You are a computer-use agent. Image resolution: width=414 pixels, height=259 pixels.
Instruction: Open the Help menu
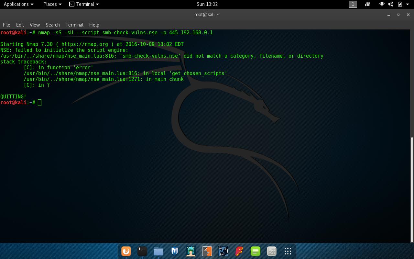click(94, 25)
